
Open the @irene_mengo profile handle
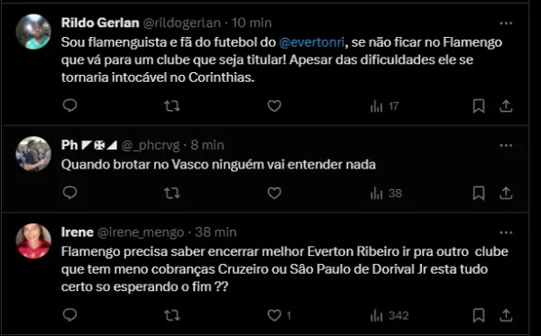tap(141, 232)
